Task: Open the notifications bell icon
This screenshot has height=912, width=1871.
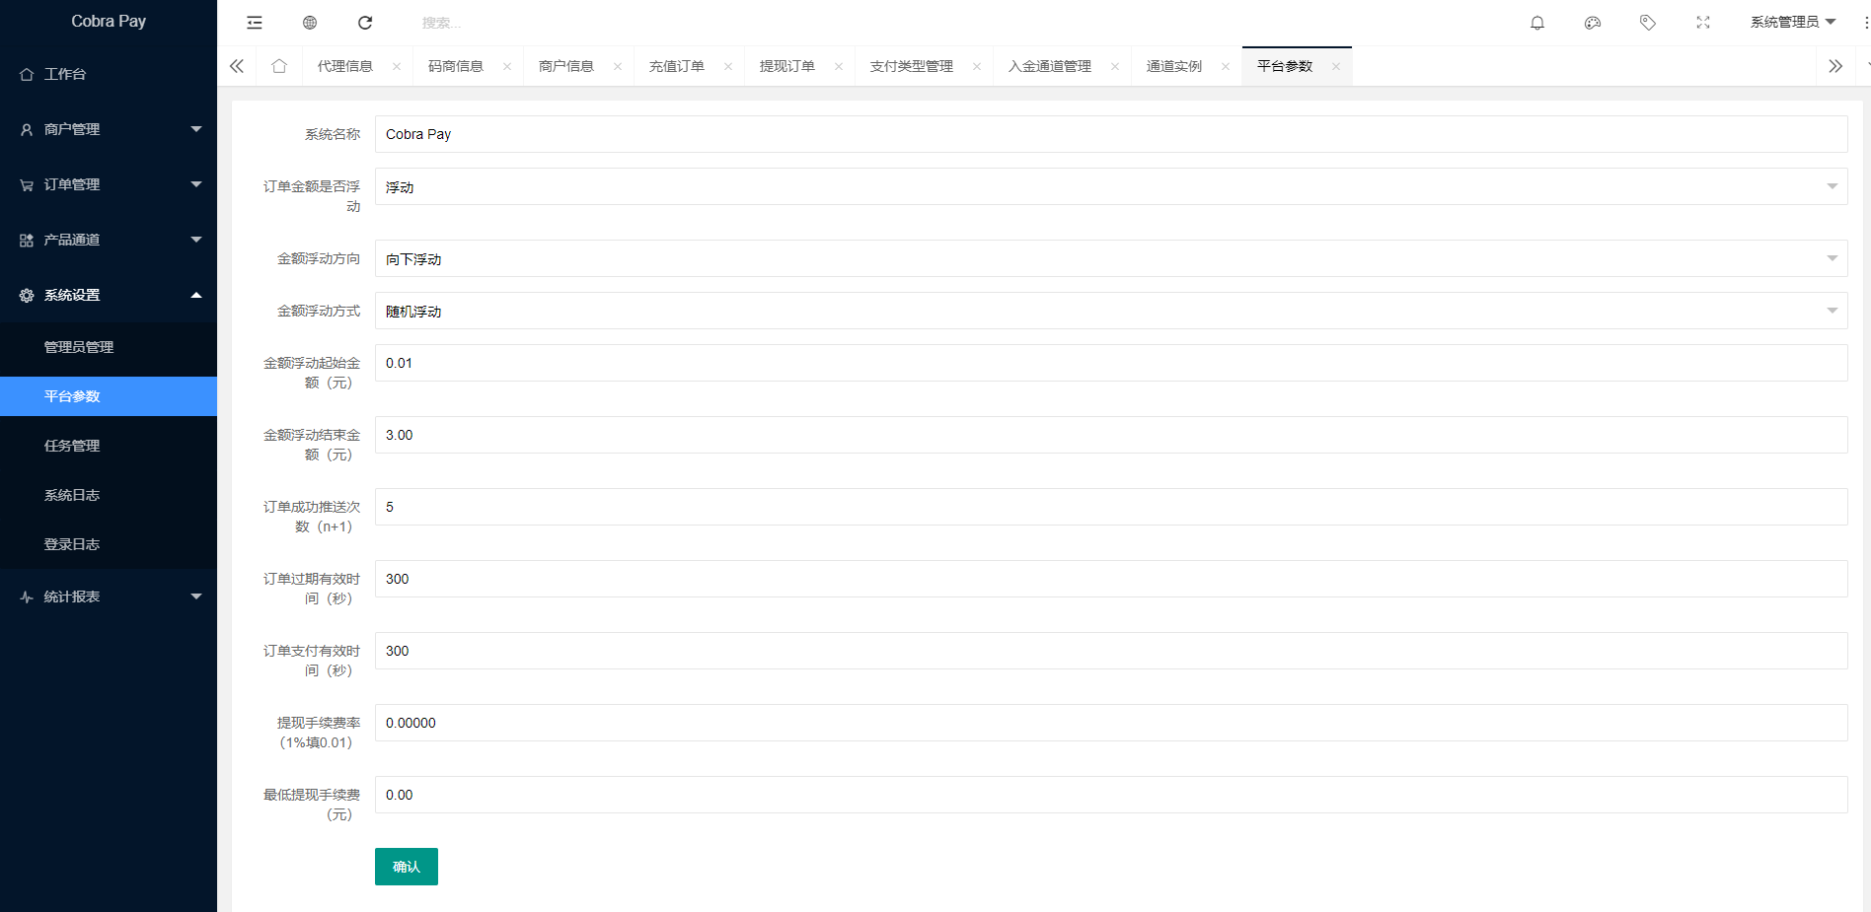Action: pos(1536,22)
